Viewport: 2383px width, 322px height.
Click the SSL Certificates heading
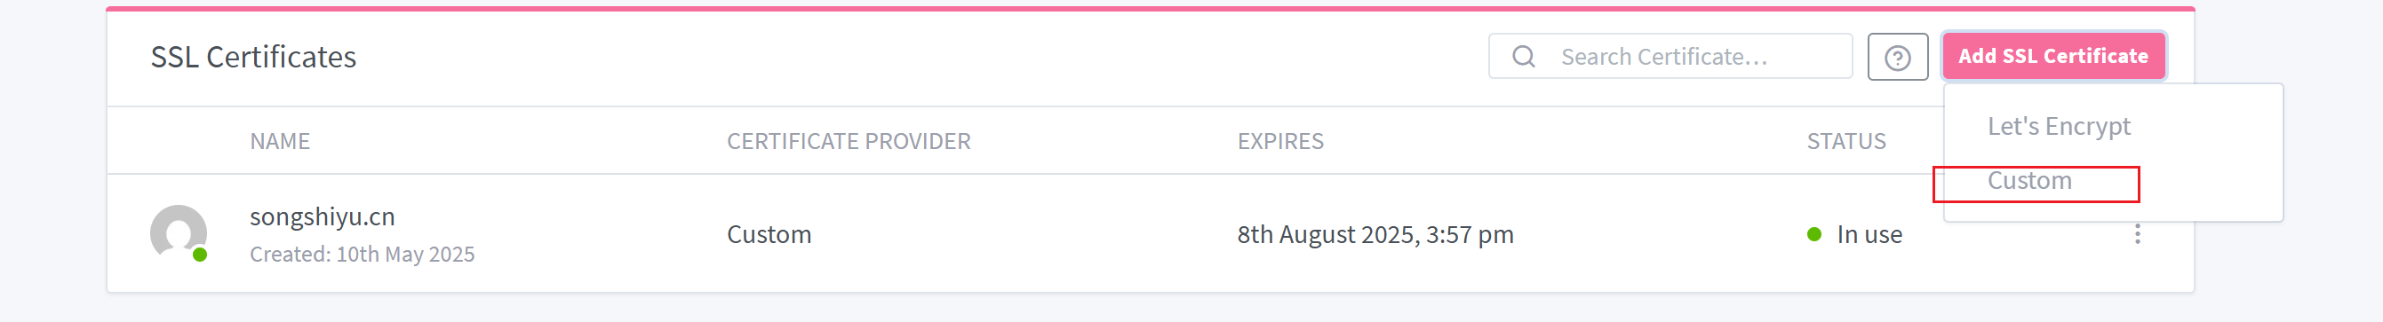252,57
